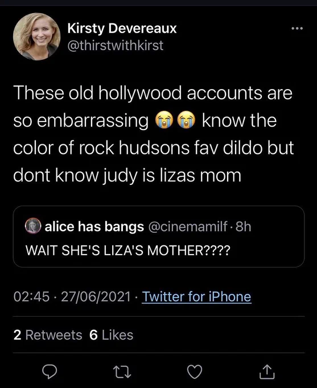317x388 pixels.
Task: View the 6 Likes list
Action: coord(111,335)
